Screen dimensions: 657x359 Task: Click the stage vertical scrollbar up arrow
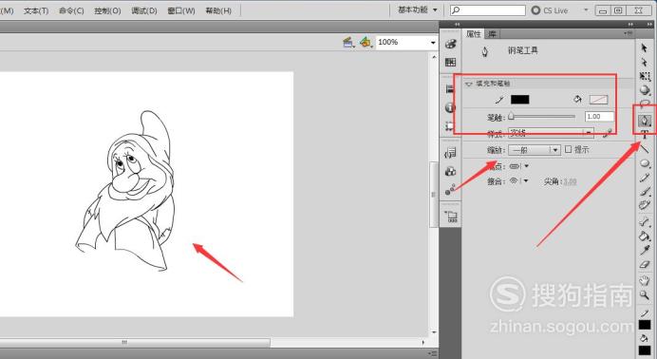coord(434,56)
